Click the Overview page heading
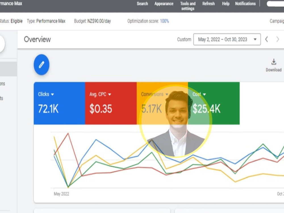This screenshot has width=284, height=213. (x=37, y=39)
